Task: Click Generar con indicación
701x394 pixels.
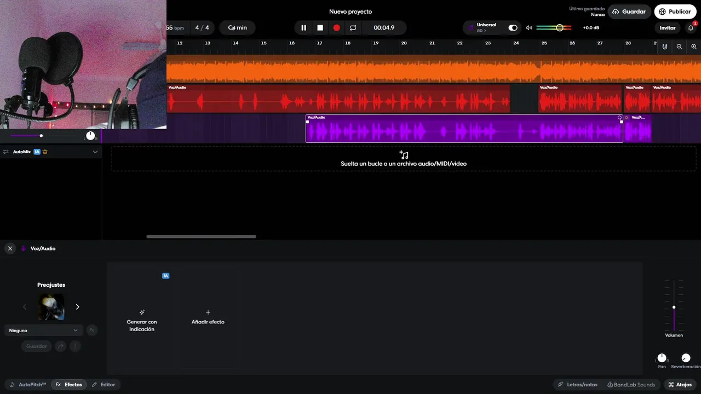Action: (x=141, y=320)
